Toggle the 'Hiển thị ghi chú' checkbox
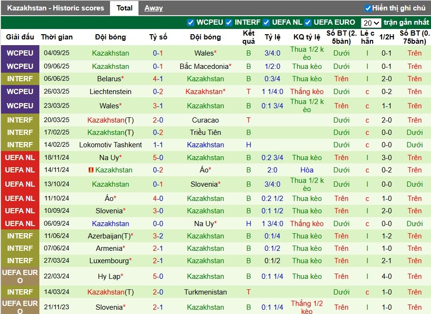This screenshot has height=314, width=431. (x=368, y=8)
